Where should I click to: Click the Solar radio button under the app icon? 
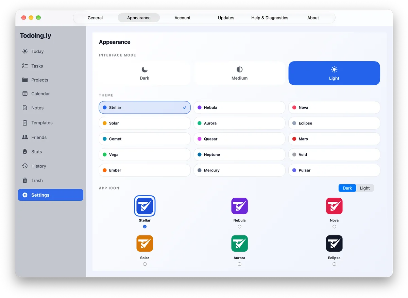point(145,264)
